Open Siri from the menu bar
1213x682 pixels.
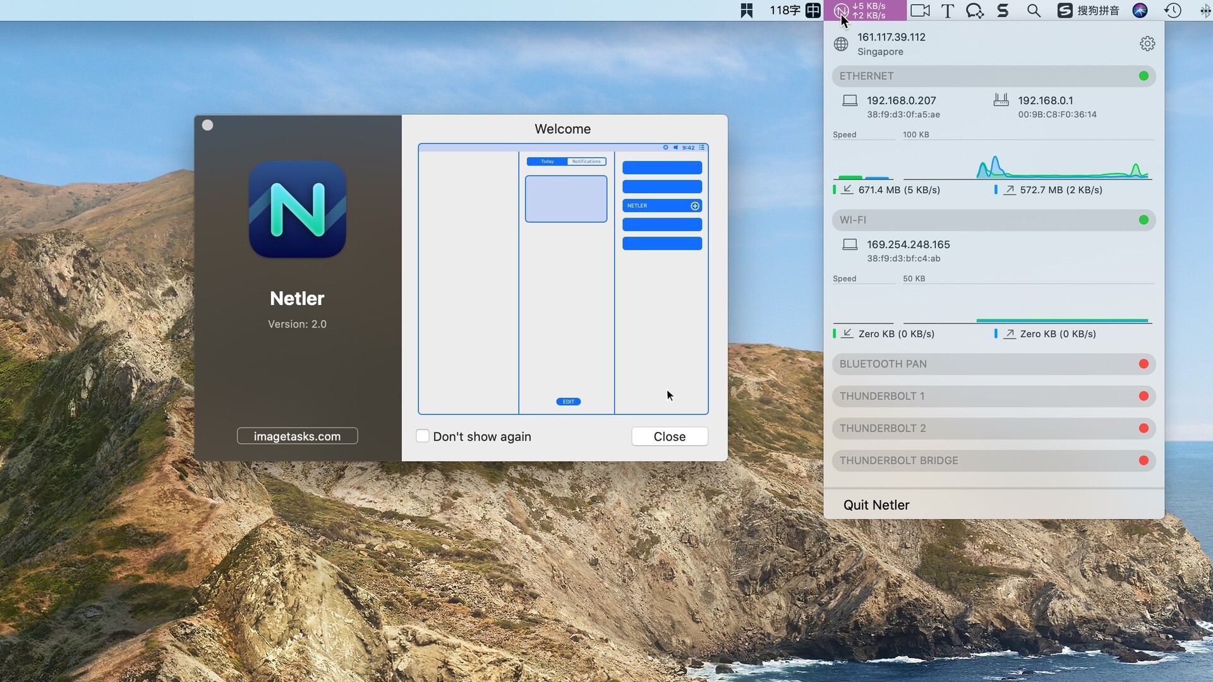tap(1140, 11)
